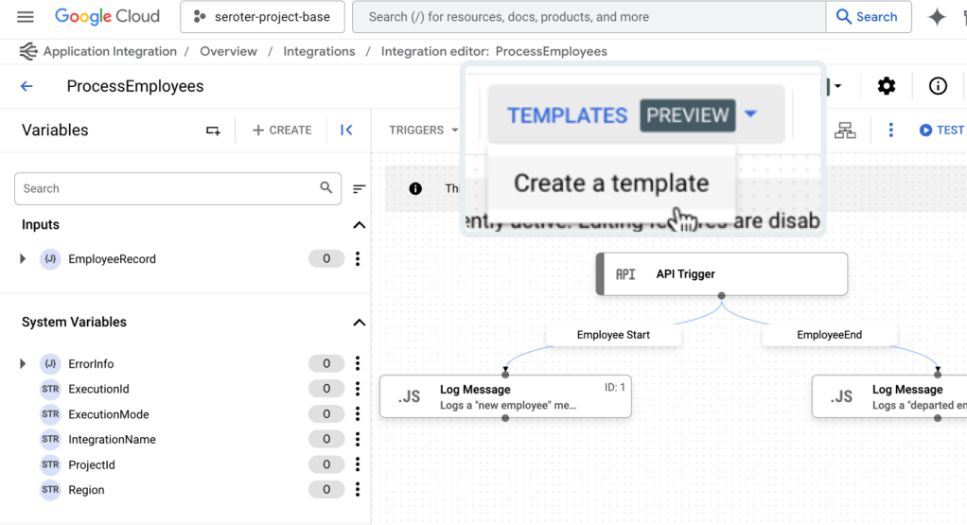This screenshot has height=525, width=967.
Task: Collapse the Inputs section
Action: [359, 225]
